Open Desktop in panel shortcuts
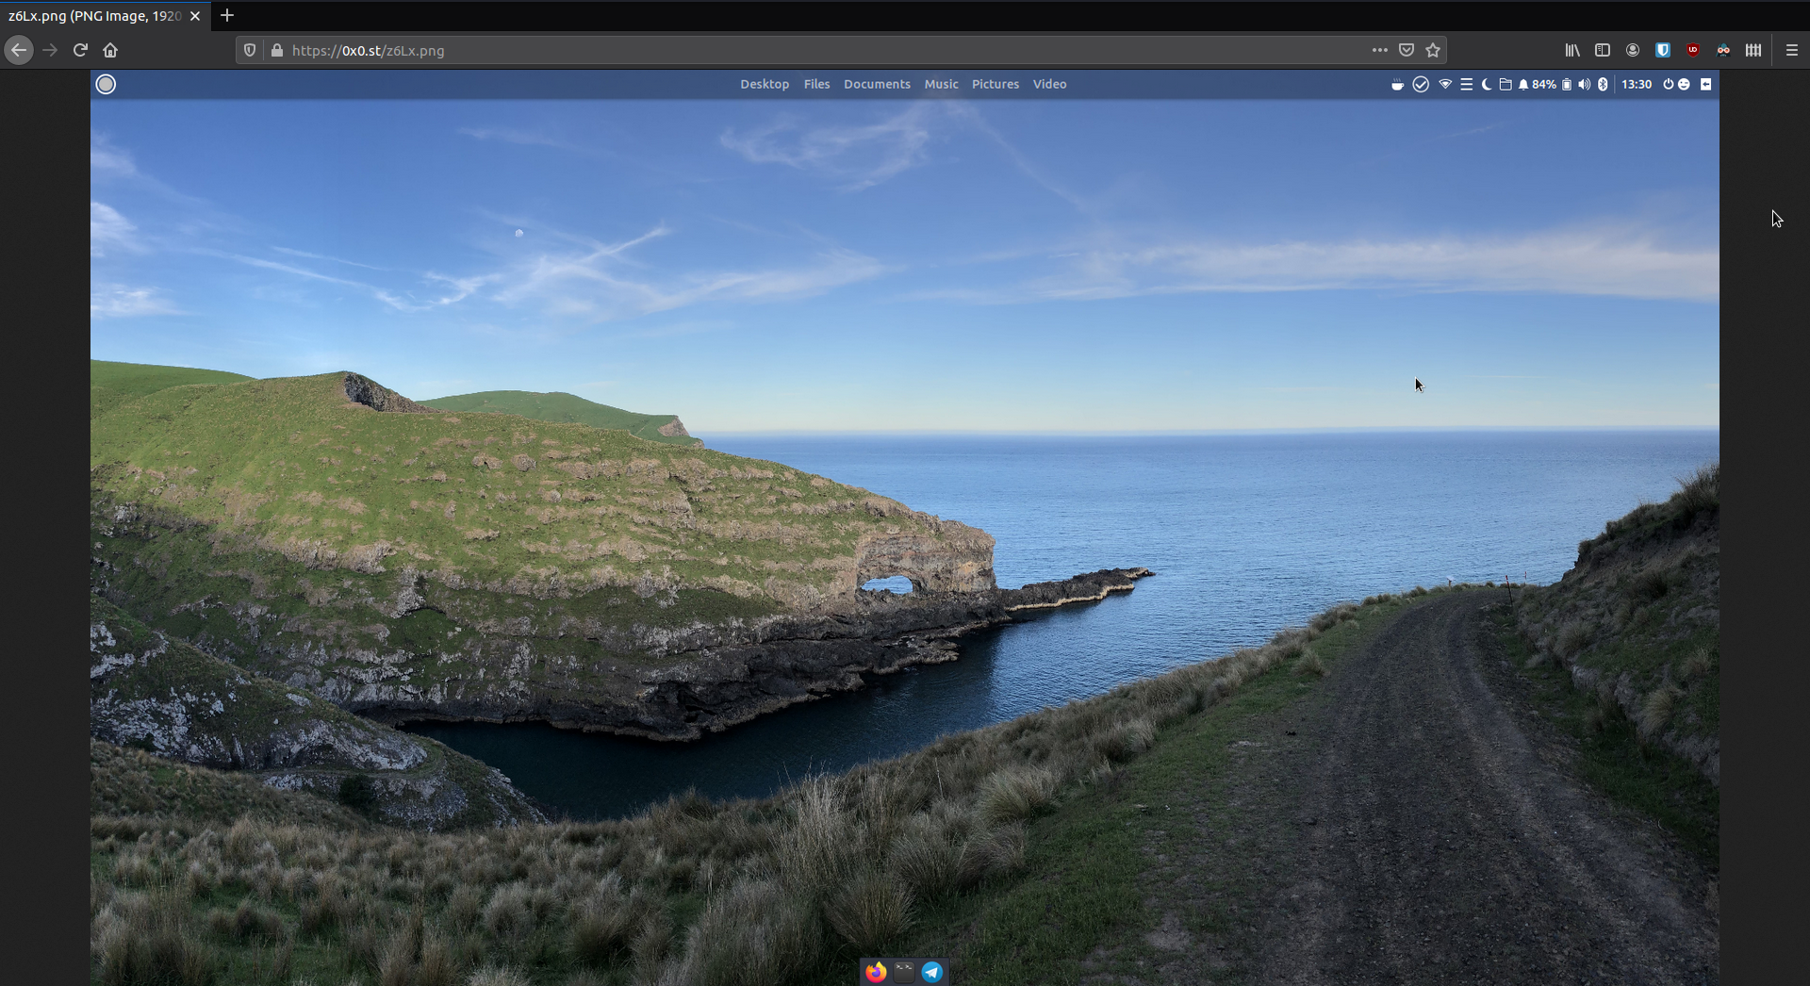Image resolution: width=1810 pixels, height=986 pixels. point(765,84)
